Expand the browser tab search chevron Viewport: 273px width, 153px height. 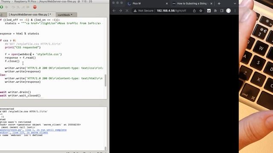235,3
